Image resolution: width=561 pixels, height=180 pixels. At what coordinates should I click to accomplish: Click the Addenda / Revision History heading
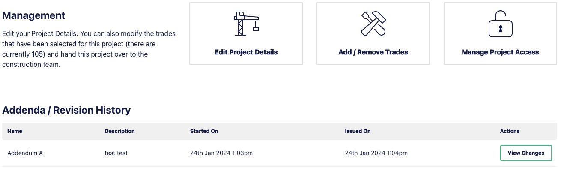[x=66, y=110]
